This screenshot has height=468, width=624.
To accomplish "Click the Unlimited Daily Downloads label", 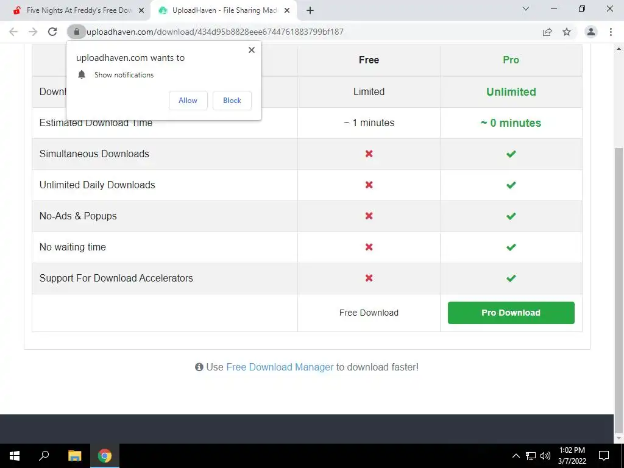I will pos(97,185).
